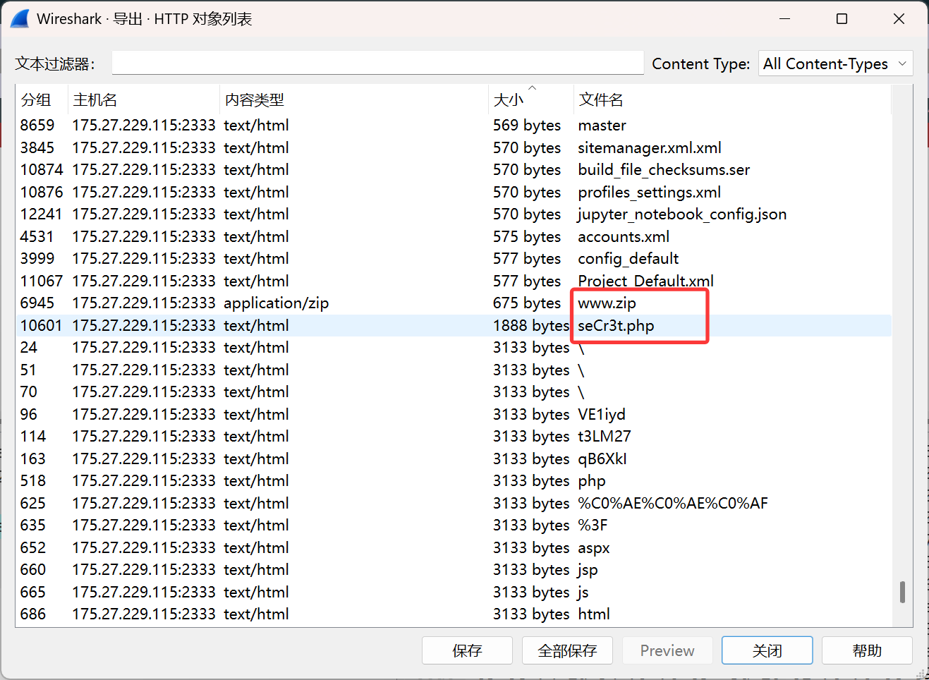Close the dialog with the X button
The height and width of the screenshot is (680, 929).
tap(899, 19)
